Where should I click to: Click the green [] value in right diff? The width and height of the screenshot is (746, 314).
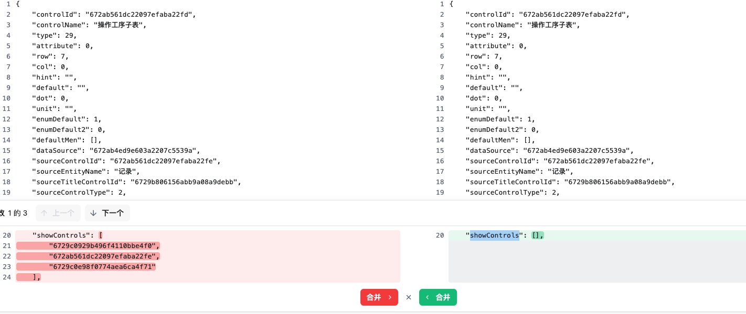tap(538, 235)
